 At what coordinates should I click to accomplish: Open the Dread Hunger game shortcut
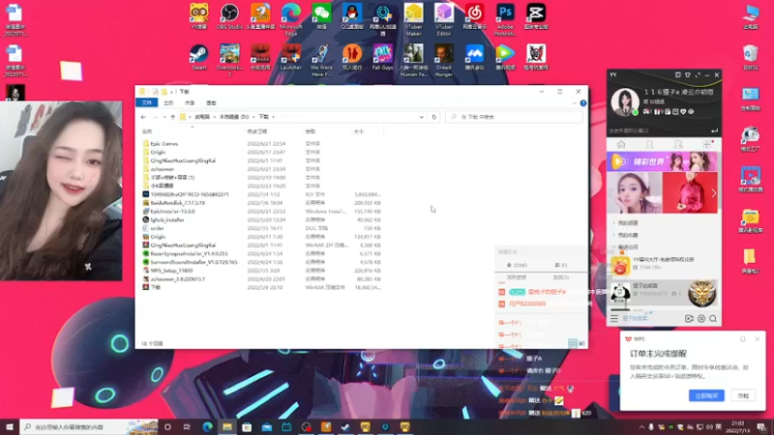(444, 60)
